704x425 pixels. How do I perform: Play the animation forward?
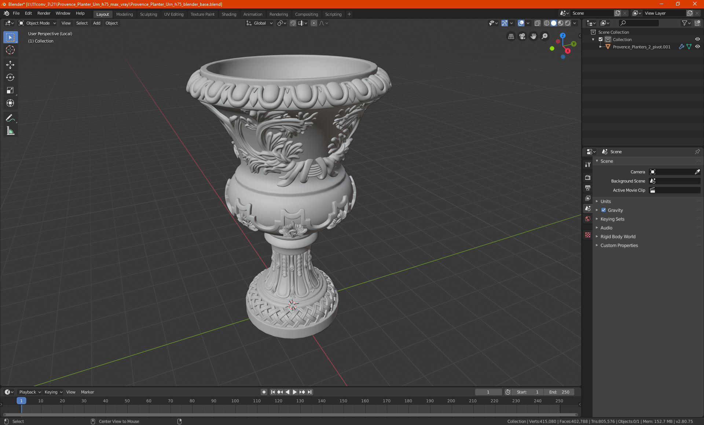pyautogui.click(x=295, y=392)
